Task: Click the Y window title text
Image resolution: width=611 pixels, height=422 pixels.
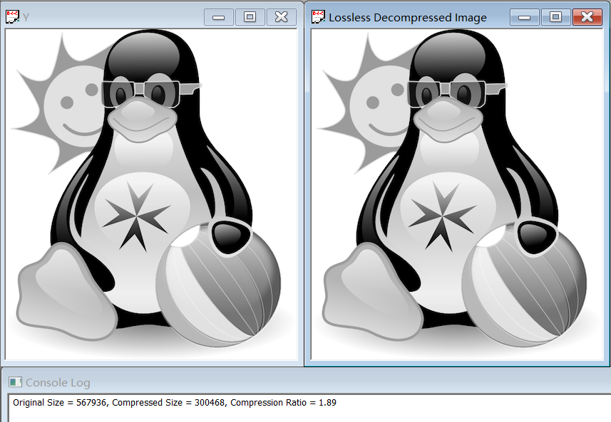Action: click(26, 18)
